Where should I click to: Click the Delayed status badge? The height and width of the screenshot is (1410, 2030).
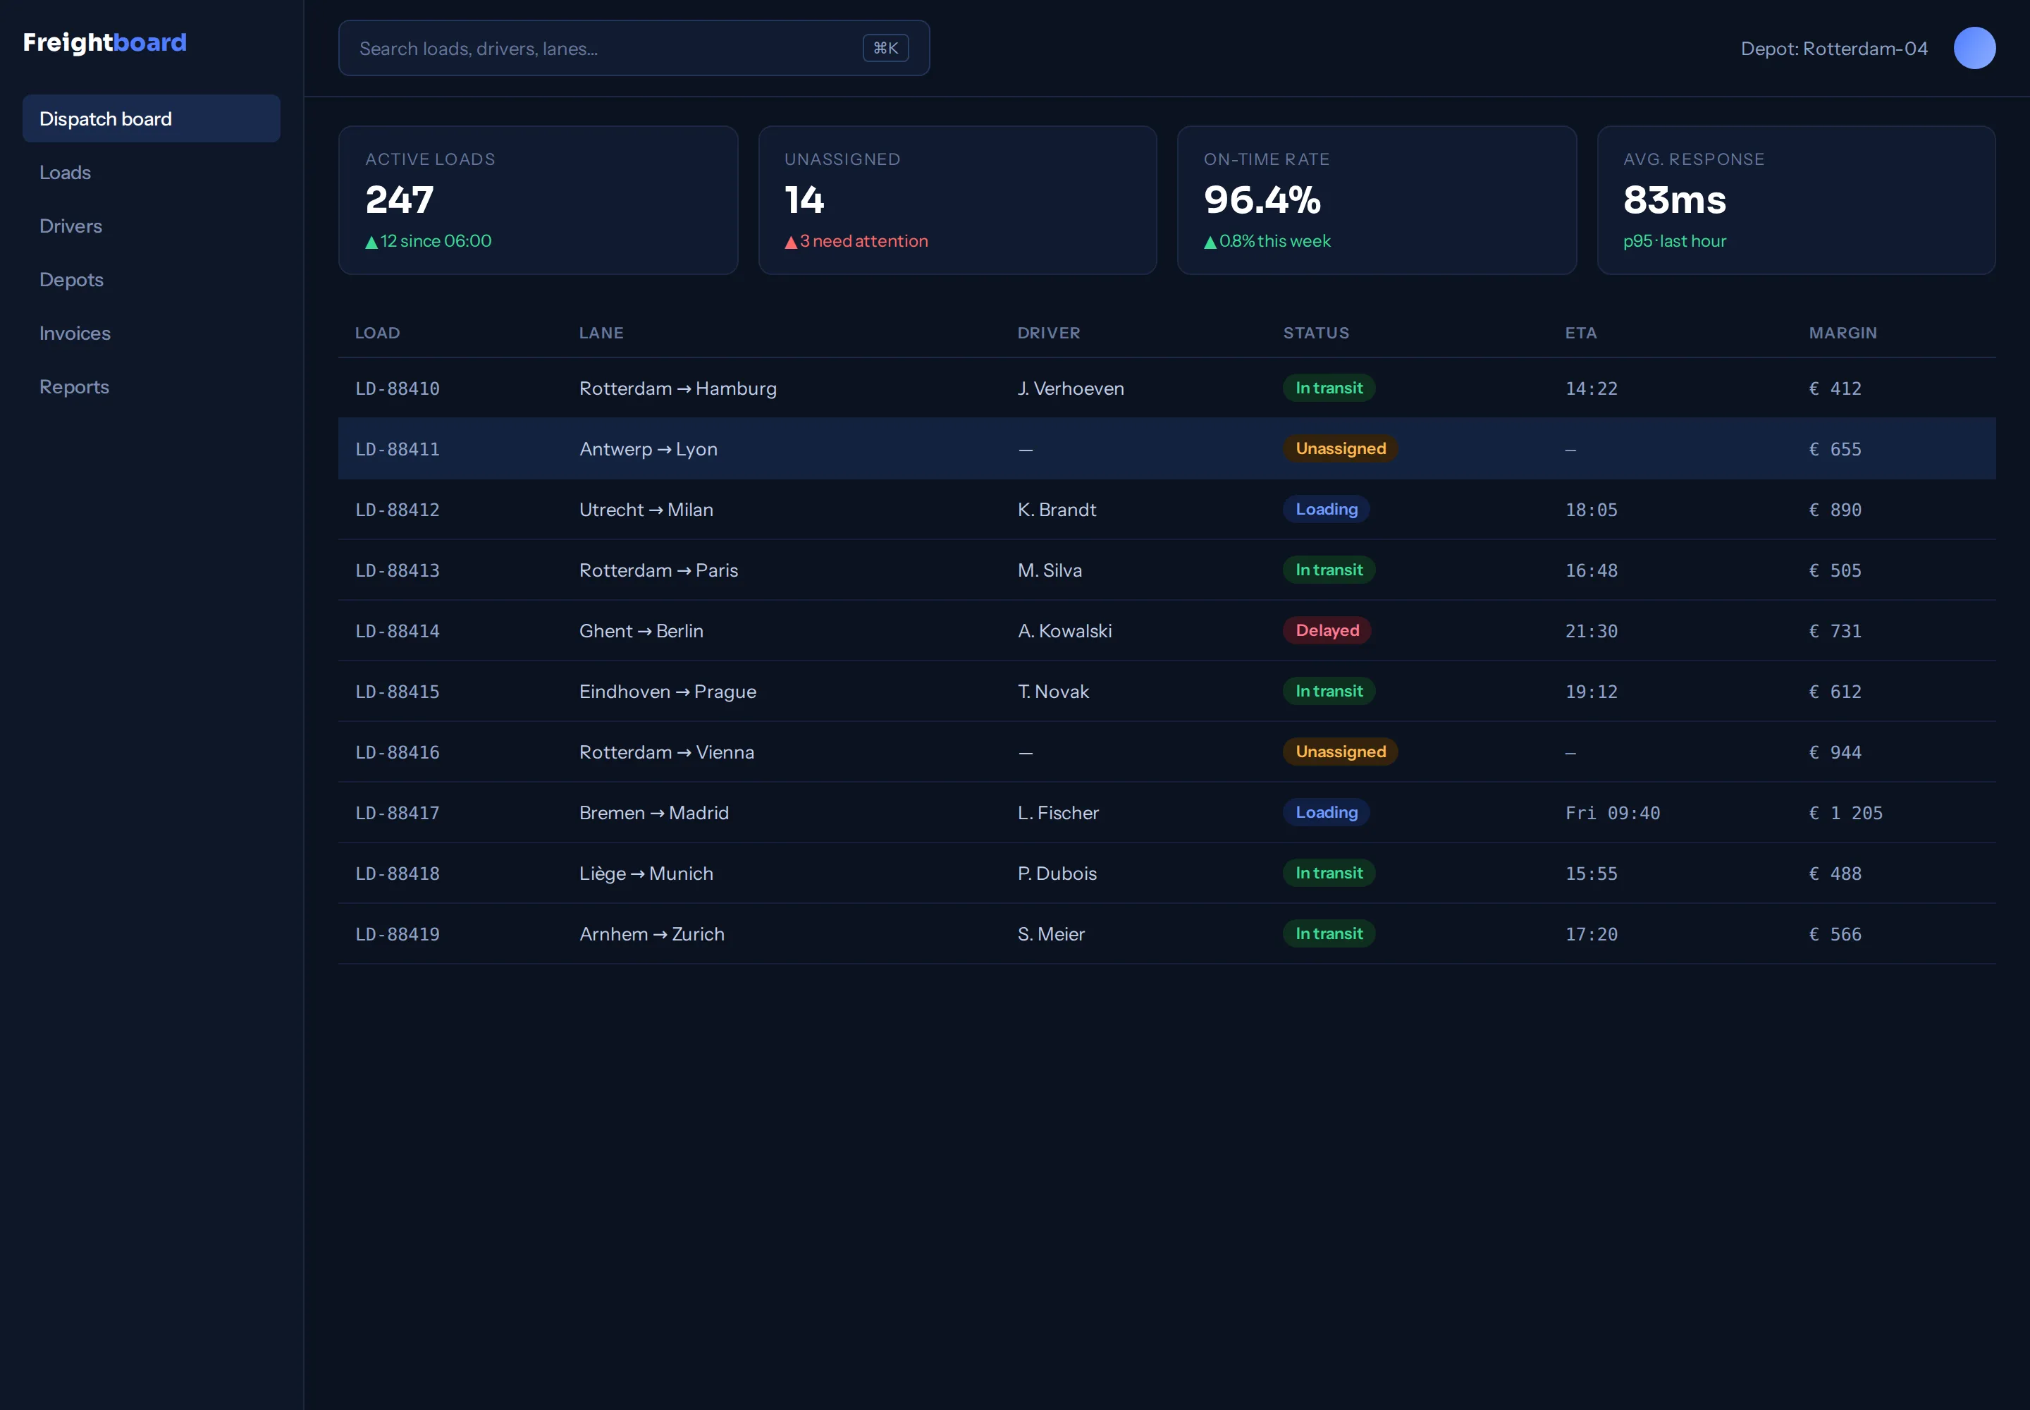1327,631
